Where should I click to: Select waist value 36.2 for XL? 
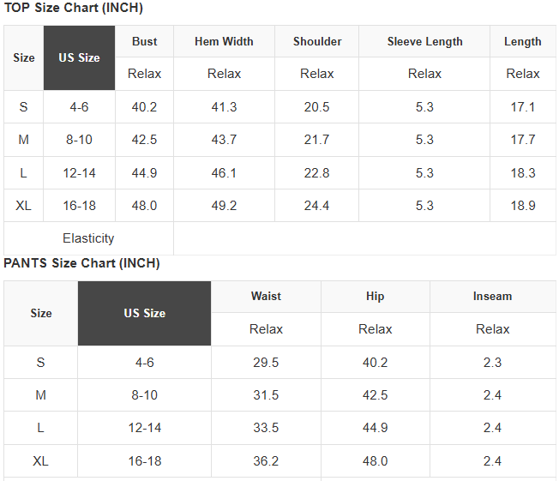266,461
